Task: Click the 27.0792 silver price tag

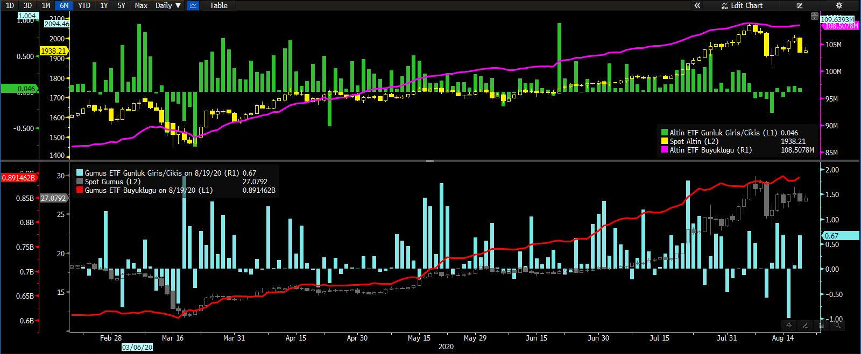Action: [x=53, y=198]
